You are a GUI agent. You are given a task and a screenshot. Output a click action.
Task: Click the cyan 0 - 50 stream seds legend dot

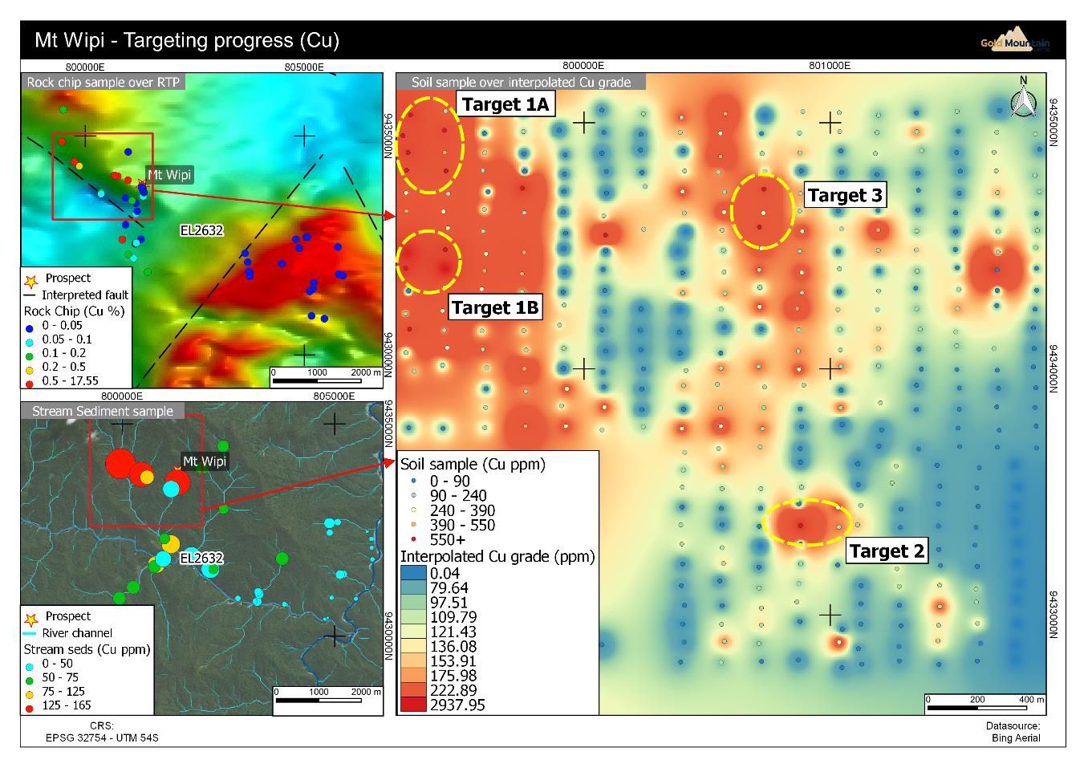pos(30,664)
